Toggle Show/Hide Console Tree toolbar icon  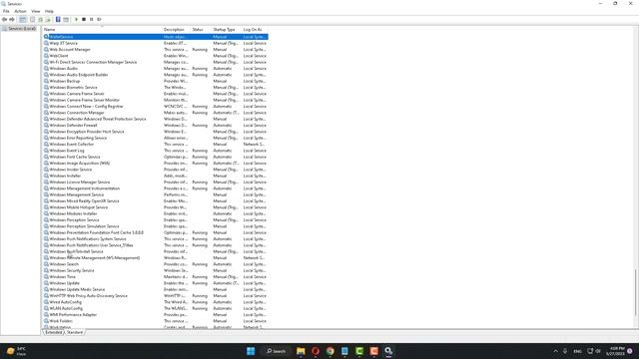[23, 20]
